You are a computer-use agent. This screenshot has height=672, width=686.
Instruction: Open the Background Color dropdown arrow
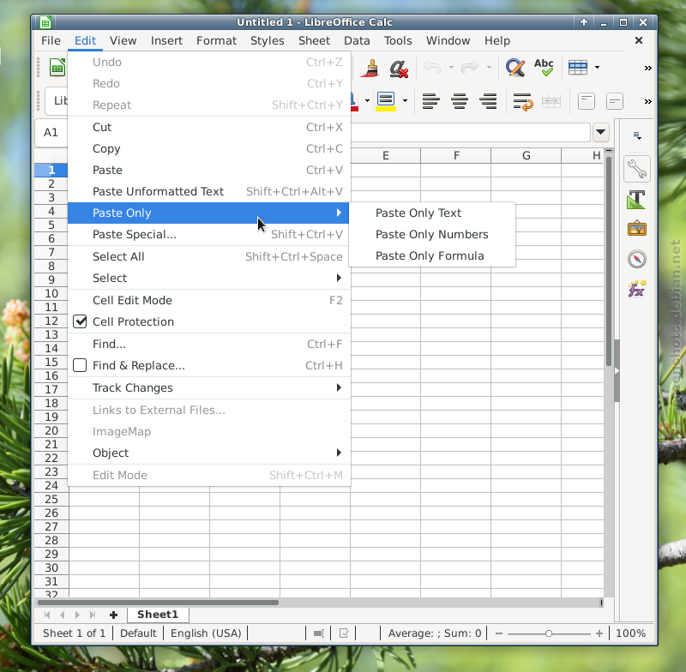pos(405,101)
